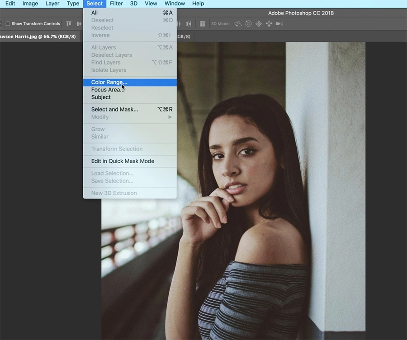The width and height of the screenshot is (407, 340).
Task: Open the Window menu
Action: coord(175,4)
